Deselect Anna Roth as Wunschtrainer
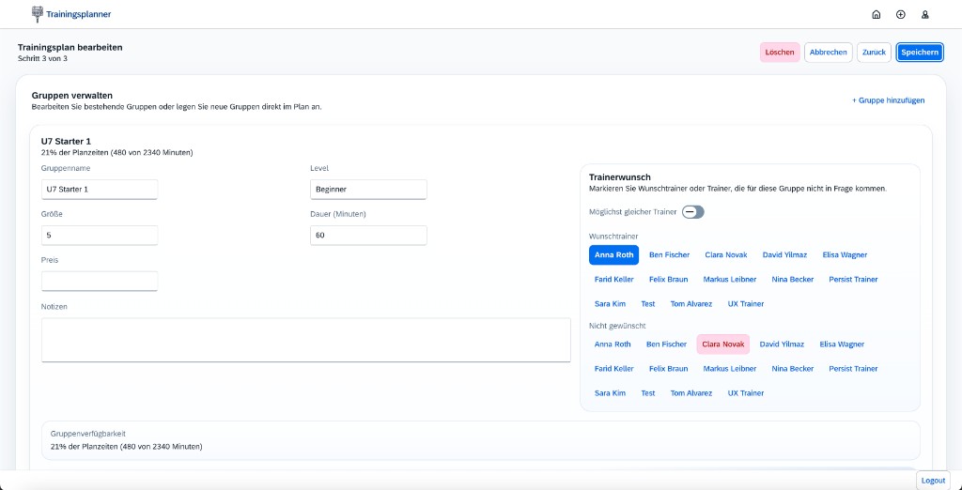 [x=613, y=255]
